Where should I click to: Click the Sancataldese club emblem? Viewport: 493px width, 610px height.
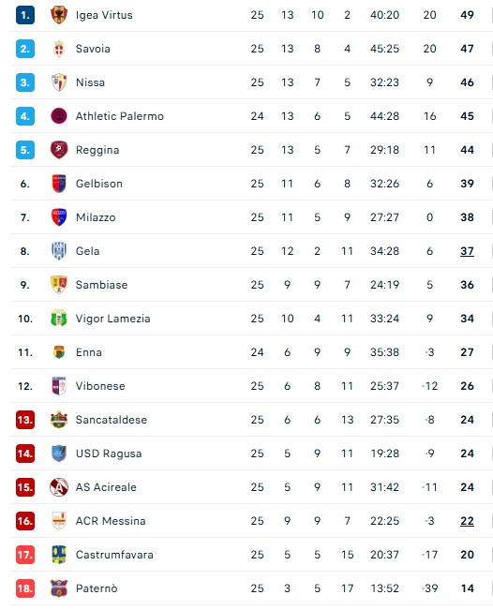pyautogui.click(x=59, y=420)
